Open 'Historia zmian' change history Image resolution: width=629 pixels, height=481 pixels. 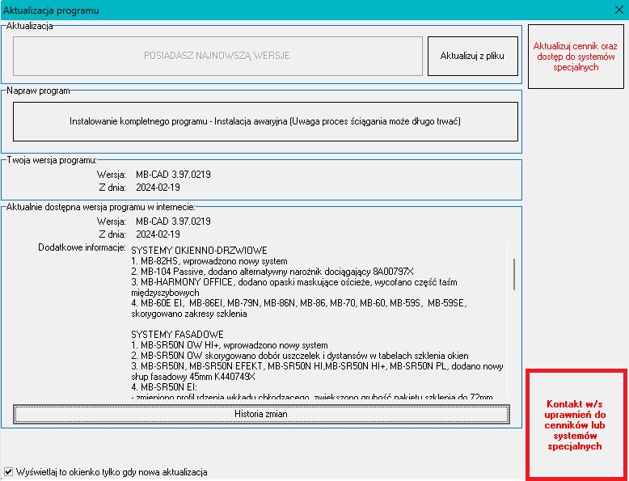(261, 414)
